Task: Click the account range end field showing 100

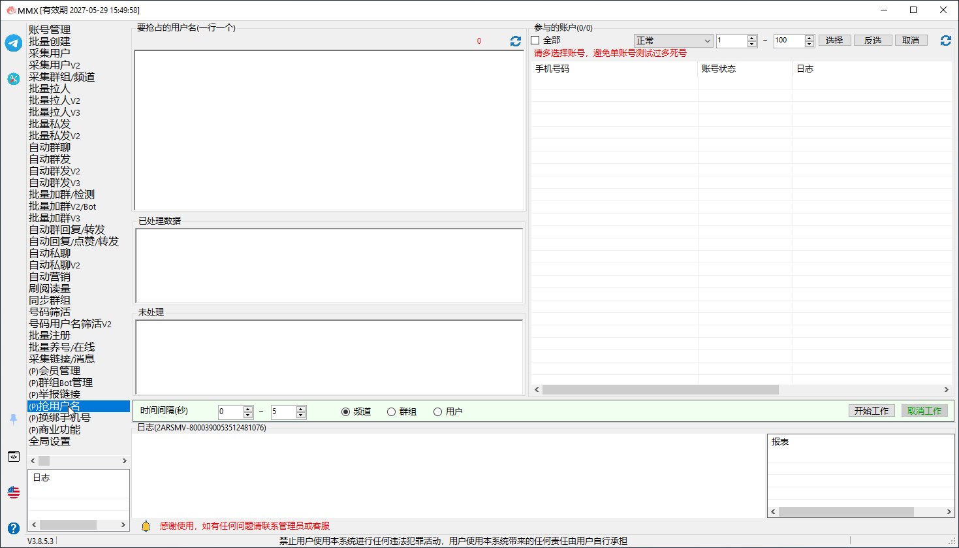Action: click(789, 40)
